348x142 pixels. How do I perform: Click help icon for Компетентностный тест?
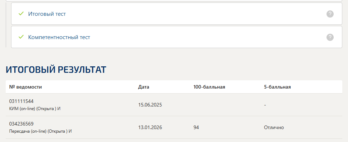[x=330, y=37]
